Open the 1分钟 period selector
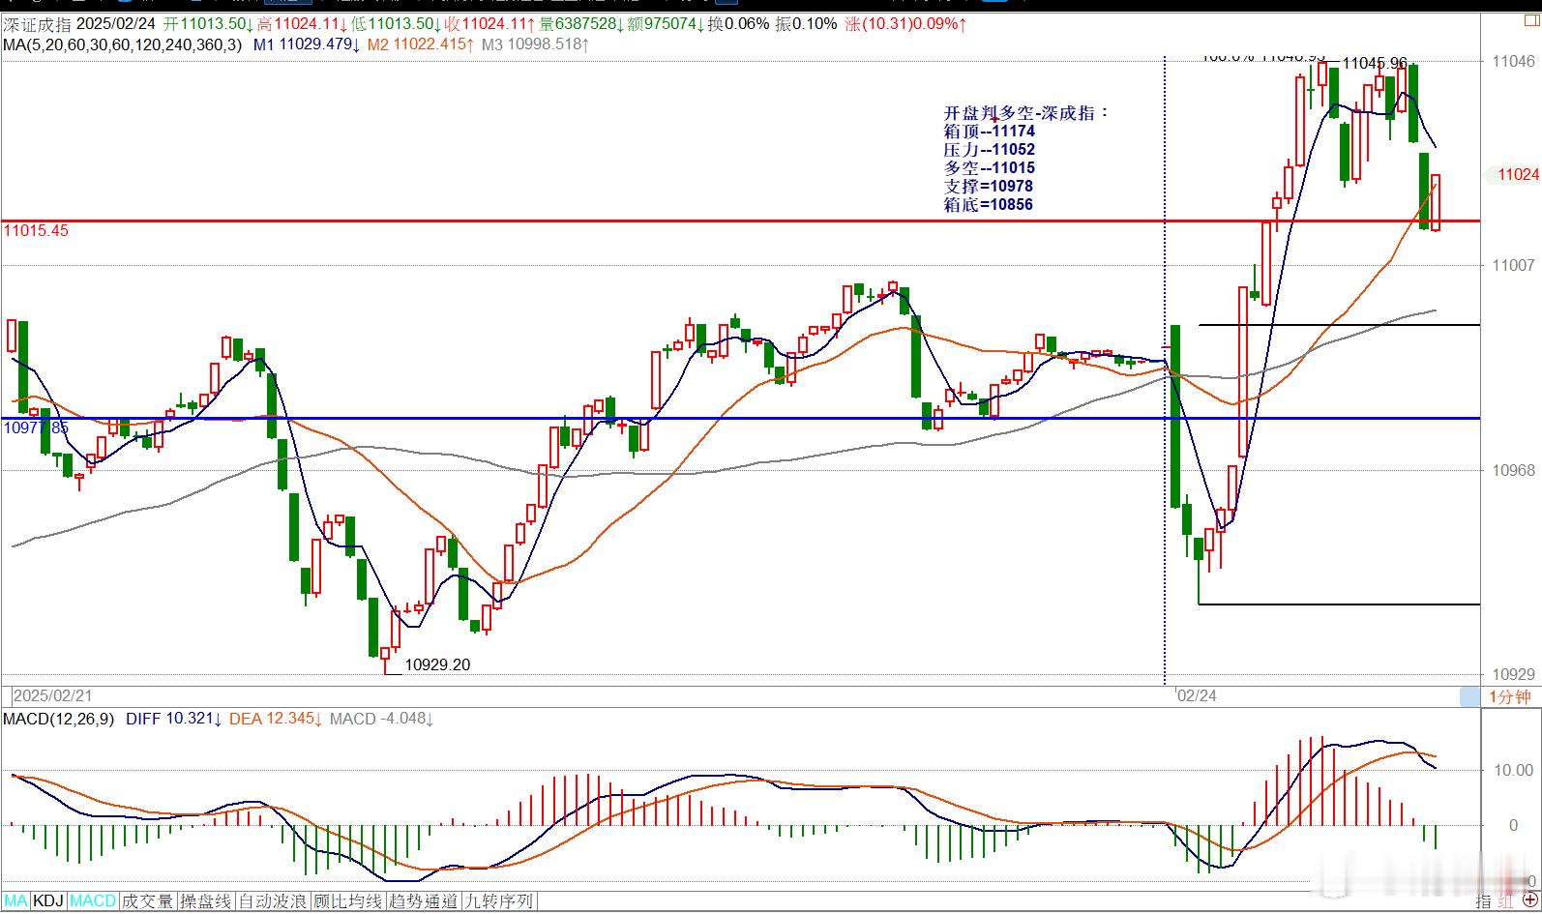 pos(1510,696)
